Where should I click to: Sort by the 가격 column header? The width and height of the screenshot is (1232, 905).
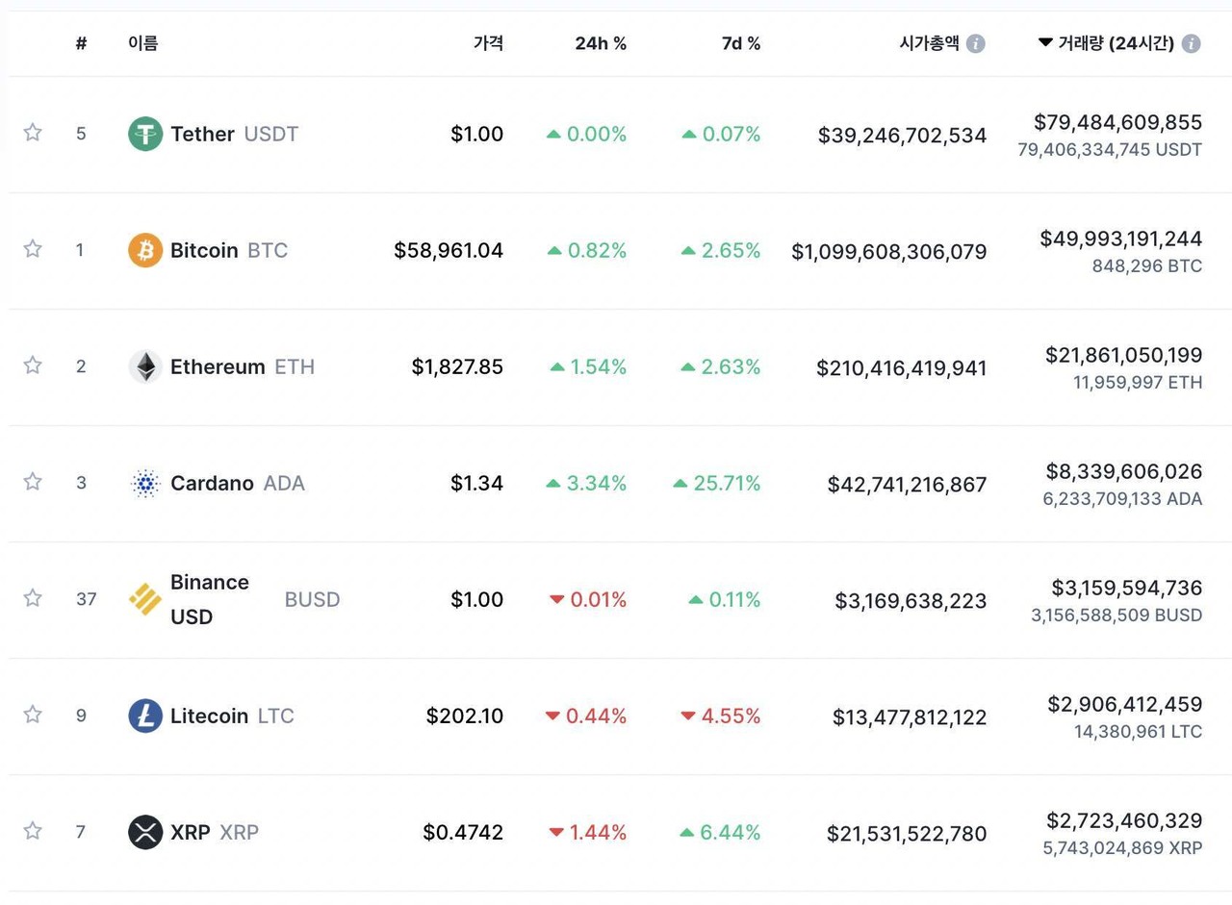(488, 43)
